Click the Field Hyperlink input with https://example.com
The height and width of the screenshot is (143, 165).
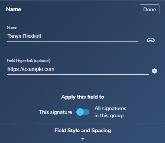(x=78, y=69)
